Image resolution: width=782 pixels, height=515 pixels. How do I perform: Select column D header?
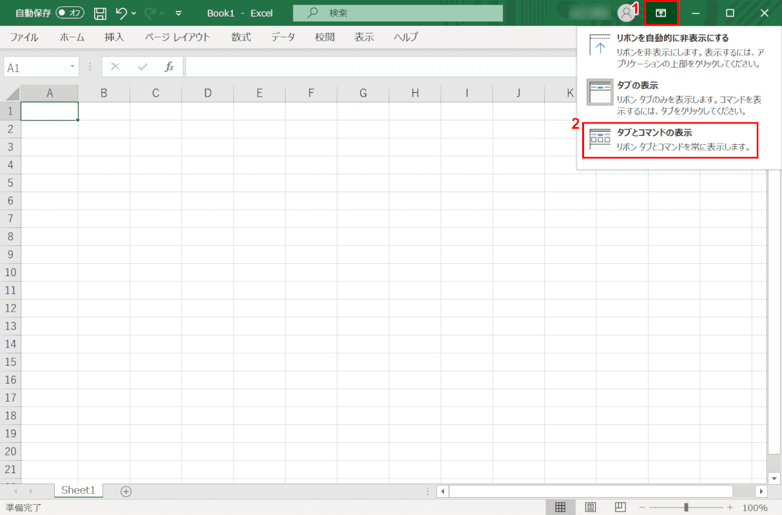pyautogui.click(x=208, y=93)
